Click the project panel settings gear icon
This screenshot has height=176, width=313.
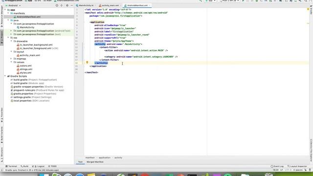(x=67, y=5)
